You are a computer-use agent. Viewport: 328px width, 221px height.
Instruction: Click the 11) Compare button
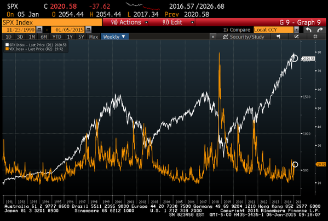237,30
